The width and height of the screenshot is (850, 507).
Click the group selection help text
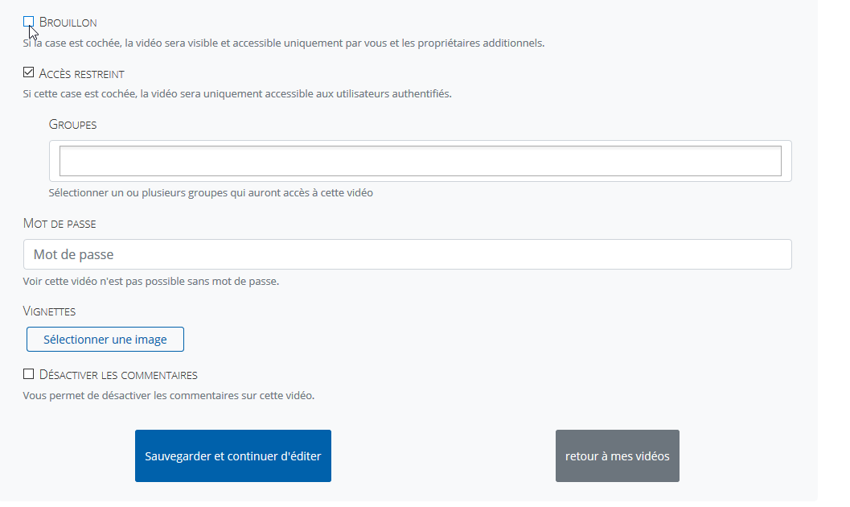coord(211,193)
